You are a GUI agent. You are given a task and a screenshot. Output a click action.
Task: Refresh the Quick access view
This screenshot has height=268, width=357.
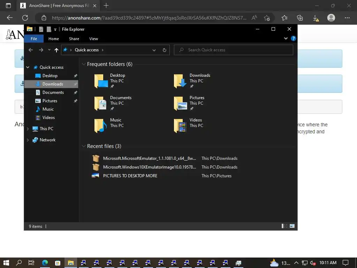(x=165, y=50)
